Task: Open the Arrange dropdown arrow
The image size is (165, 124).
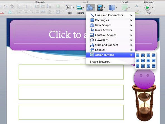Action: 116,8
